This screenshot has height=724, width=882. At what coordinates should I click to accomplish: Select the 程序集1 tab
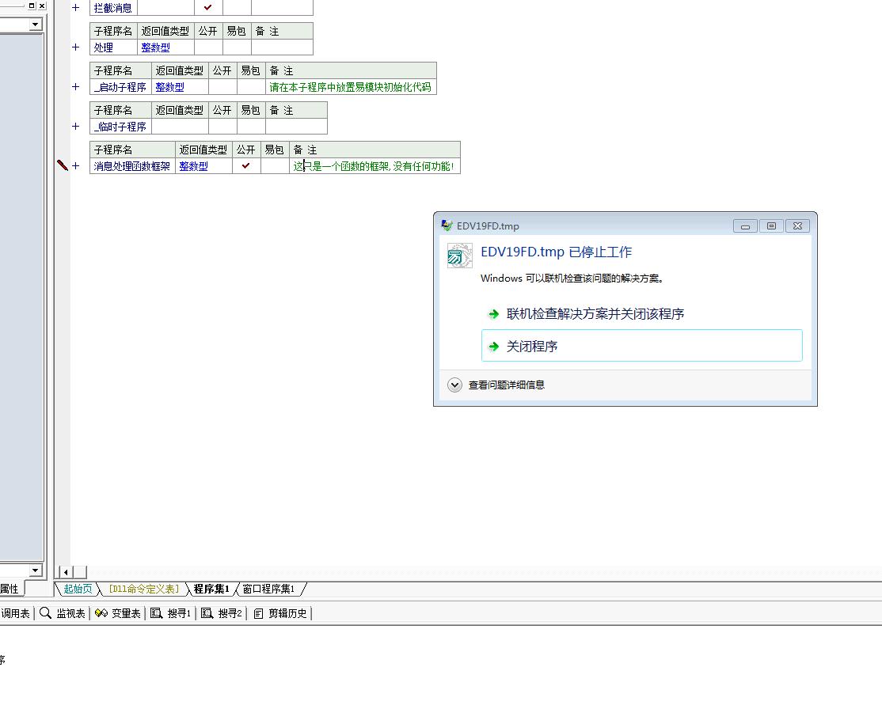[x=211, y=589]
